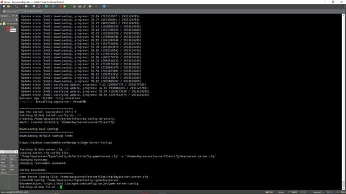This screenshot has width=346, height=194.
Task: Click the ssh connection address in status bar
Action: tap(15, 192)
